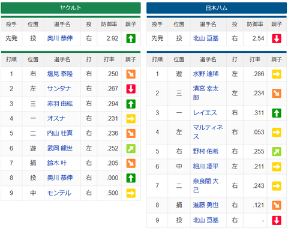Open player 鈴木 叶 profile link
The image size is (288, 231).
(57, 163)
